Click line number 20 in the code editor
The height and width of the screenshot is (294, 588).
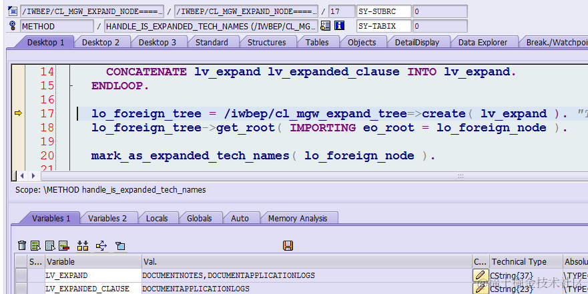[x=47, y=155]
